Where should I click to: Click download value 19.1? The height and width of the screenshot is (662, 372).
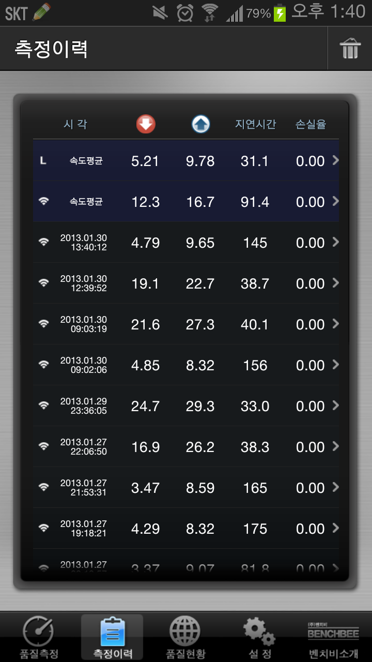(145, 284)
